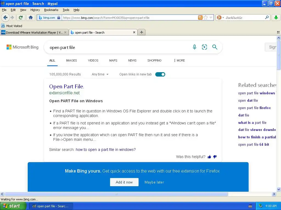Close the open part file search tab
This screenshot has width=281, height=210.
click(134, 32)
